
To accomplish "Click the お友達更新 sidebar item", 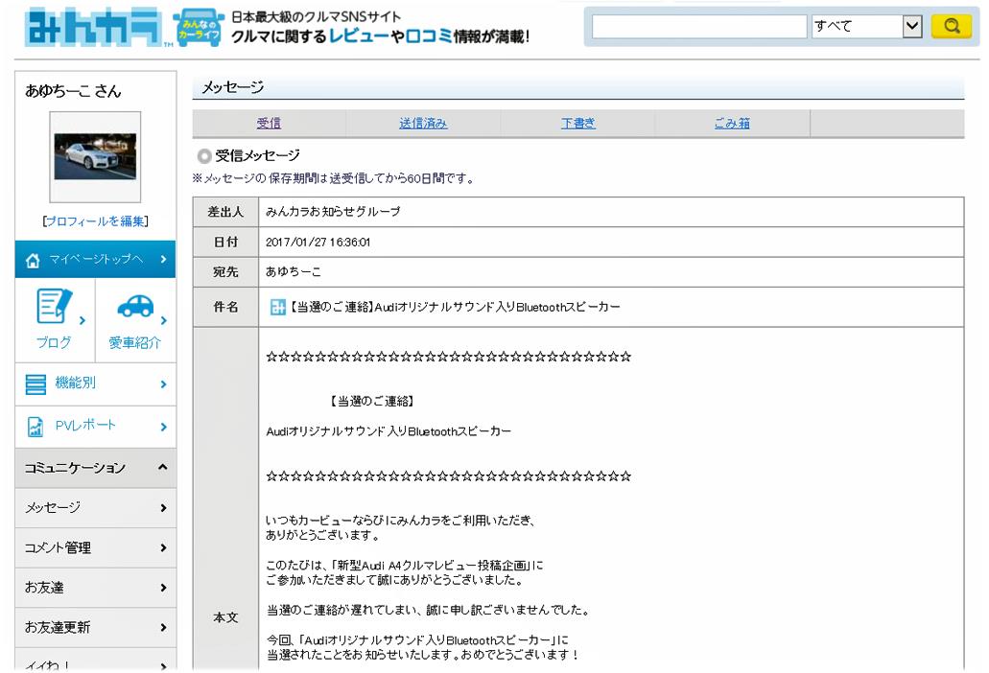I will [95, 627].
